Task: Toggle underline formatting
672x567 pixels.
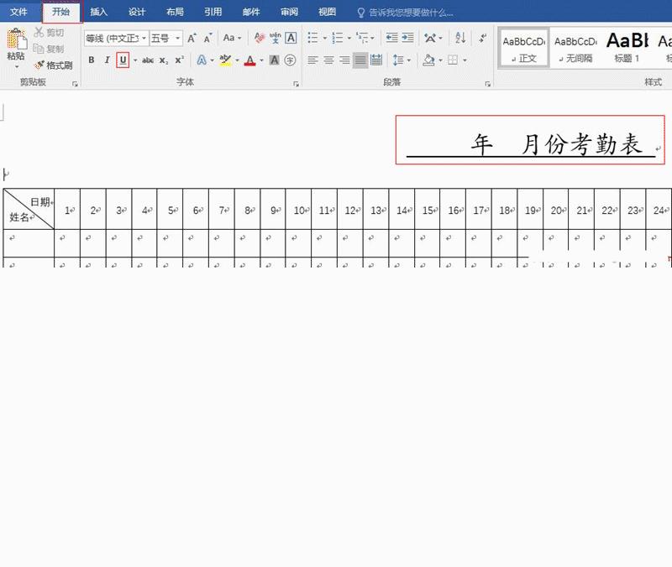Action: [x=122, y=60]
